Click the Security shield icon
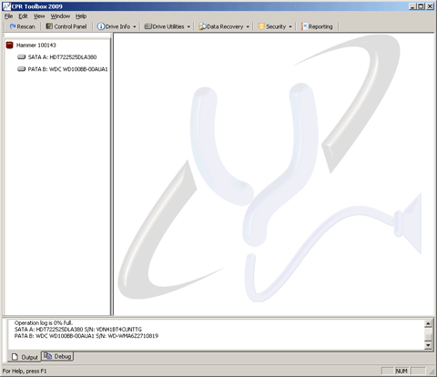 point(261,26)
